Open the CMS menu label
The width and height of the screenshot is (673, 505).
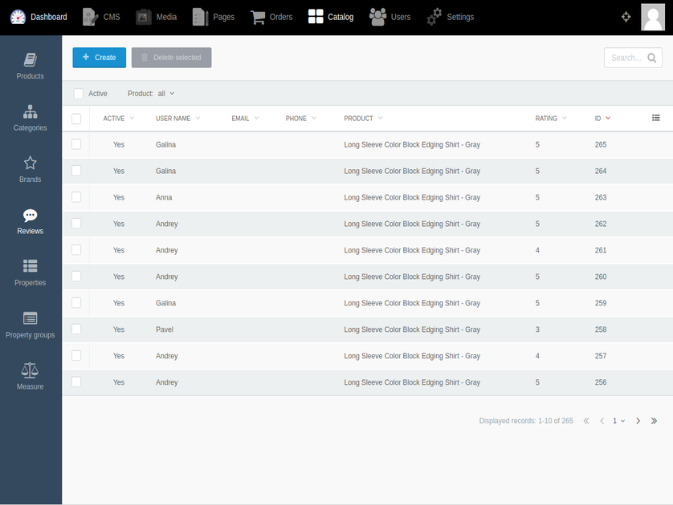click(x=112, y=17)
